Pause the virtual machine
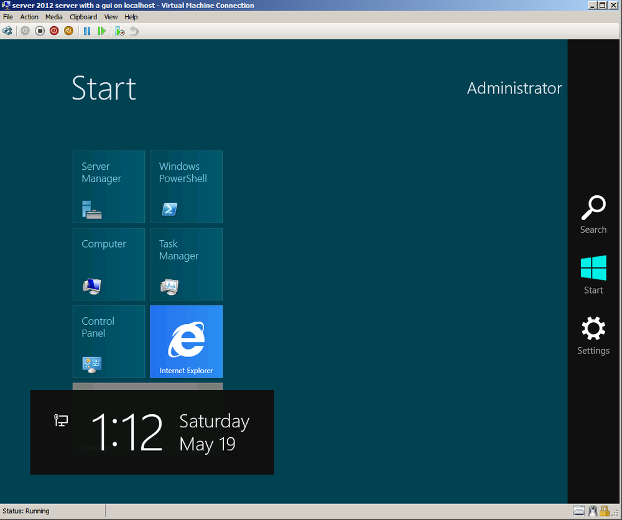 (x=87, y=31)
